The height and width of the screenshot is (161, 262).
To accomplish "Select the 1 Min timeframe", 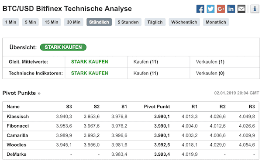I will (10, 22).
